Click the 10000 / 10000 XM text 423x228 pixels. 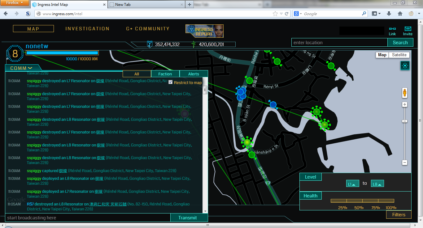82,59
